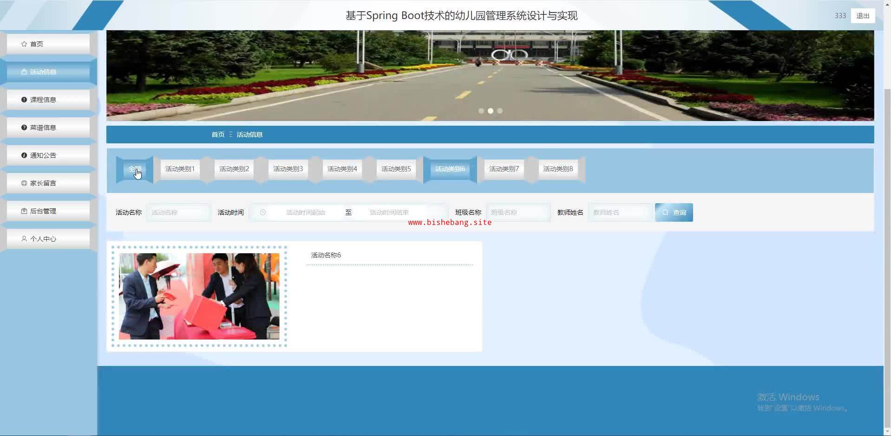Switch to the 活动类别2 tab

234,169
